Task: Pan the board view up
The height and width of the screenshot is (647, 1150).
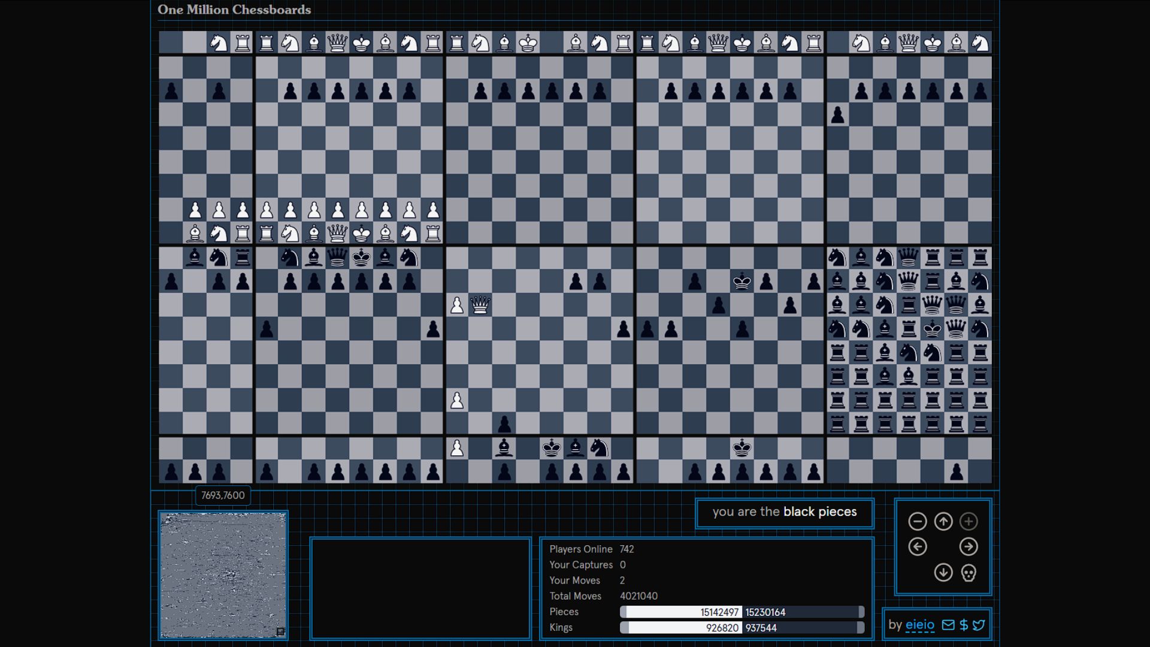Action: [x=943, y=521]
